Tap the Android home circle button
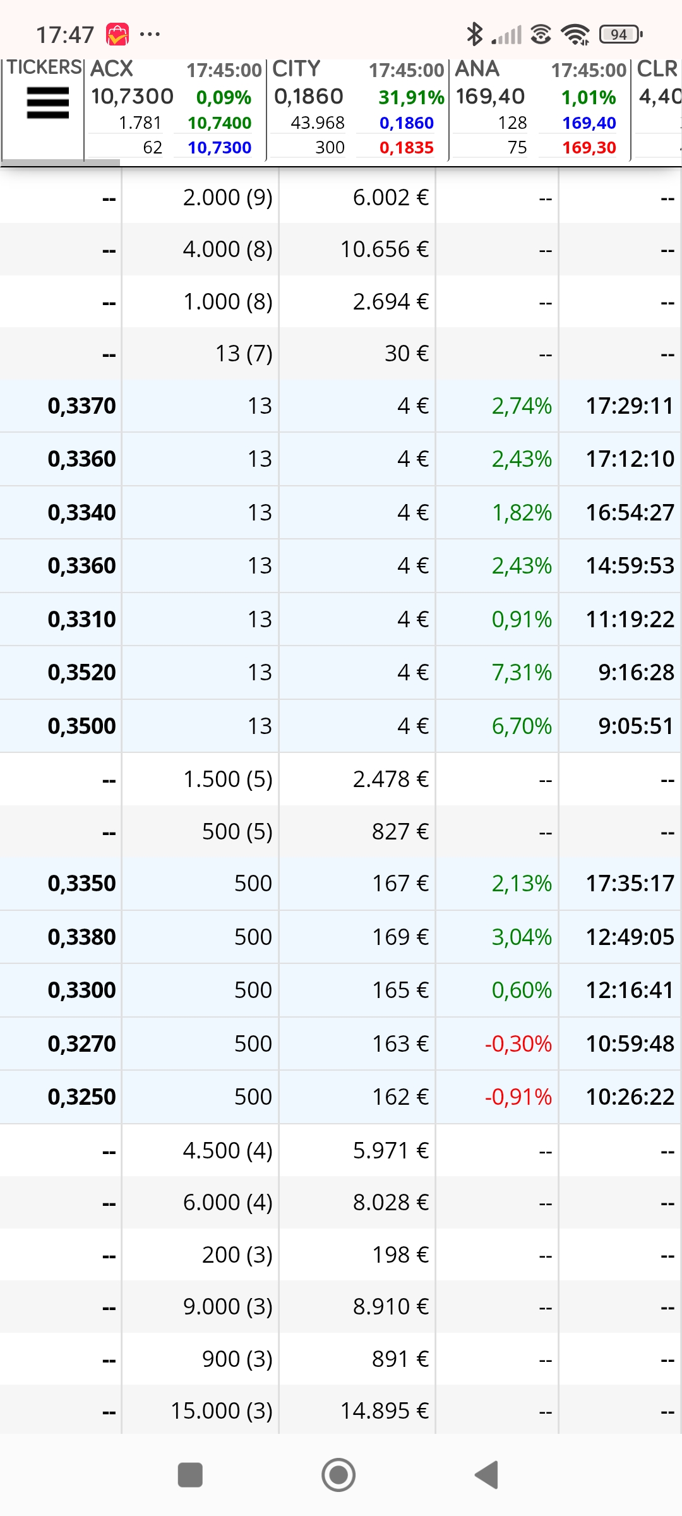Image resolution: width=682 pixels, height=1516 pixels. pos(338,1475)
